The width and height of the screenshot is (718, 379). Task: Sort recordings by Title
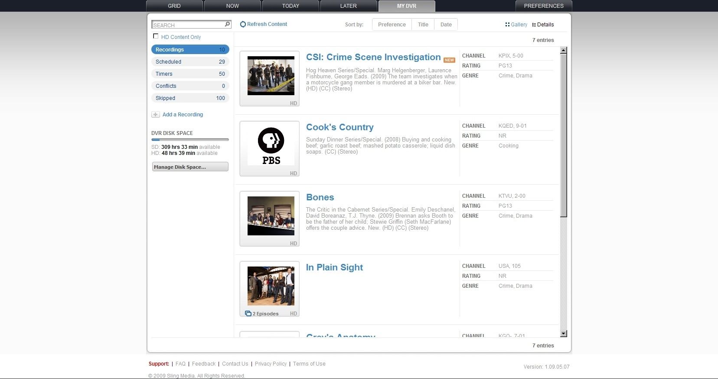[423, 25]
